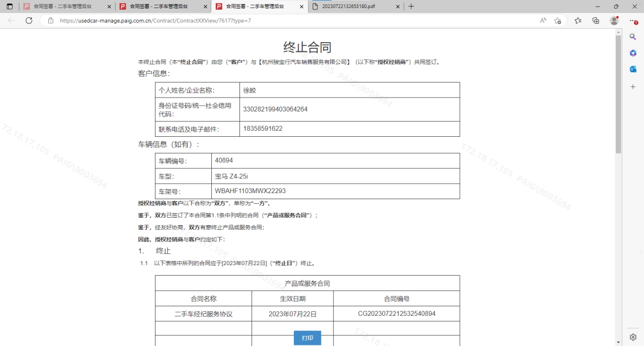Refresh the current page
The width and height of the screenshot is (644, 346).
click(x=29, y=21)
